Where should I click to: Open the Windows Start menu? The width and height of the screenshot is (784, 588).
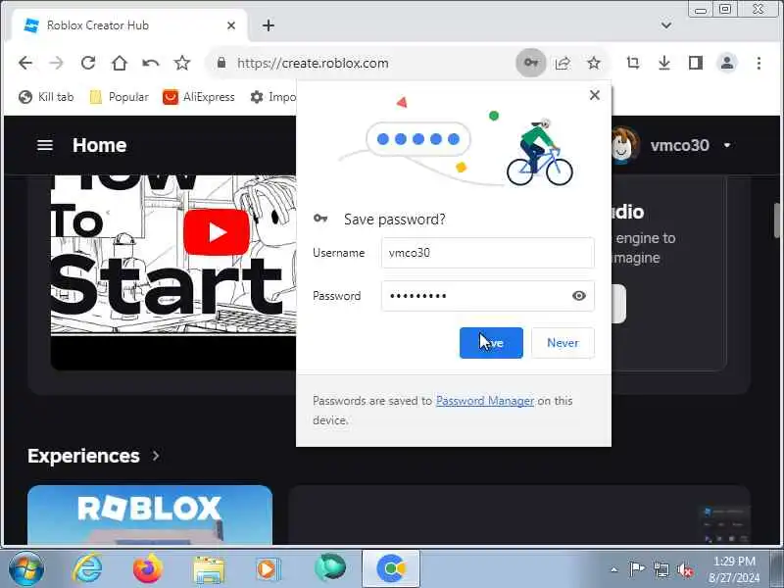click(26, 568)
